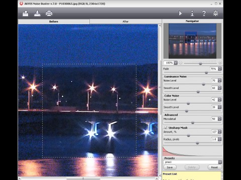Click Unsharp Amount value field 127
This screenshot has height=180, width=241.
coord(214,132)
